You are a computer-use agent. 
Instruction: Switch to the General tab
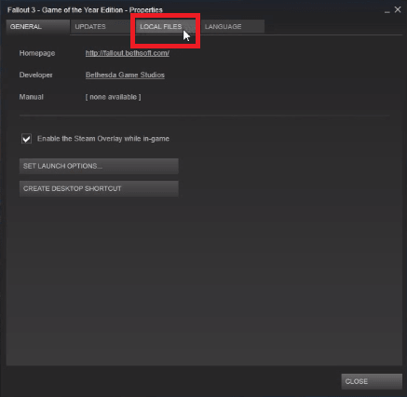coord(38,27)
